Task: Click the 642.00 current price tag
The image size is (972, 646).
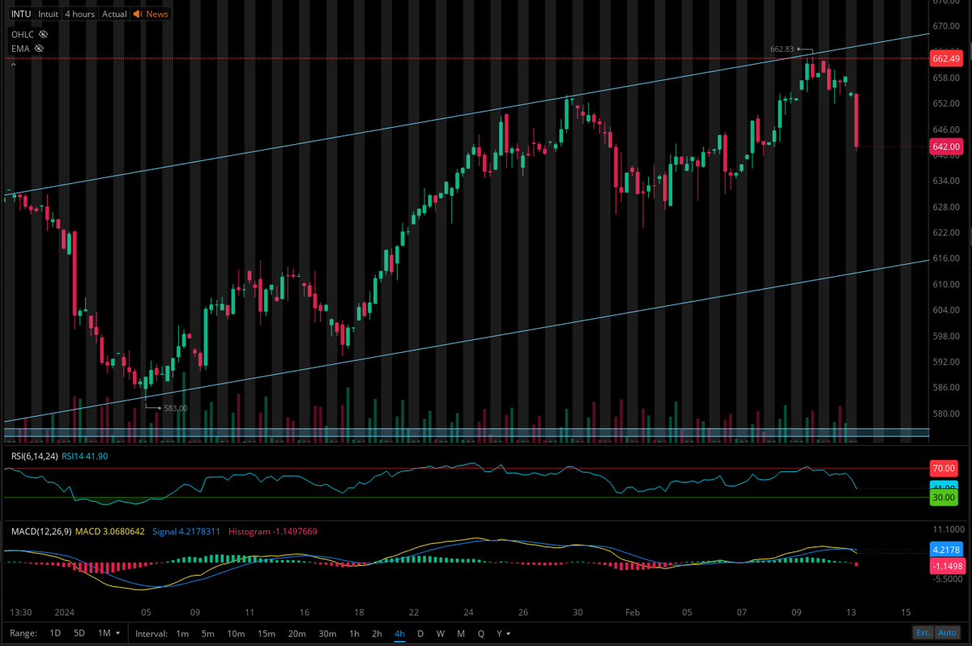Action: [x=946, y=147]
